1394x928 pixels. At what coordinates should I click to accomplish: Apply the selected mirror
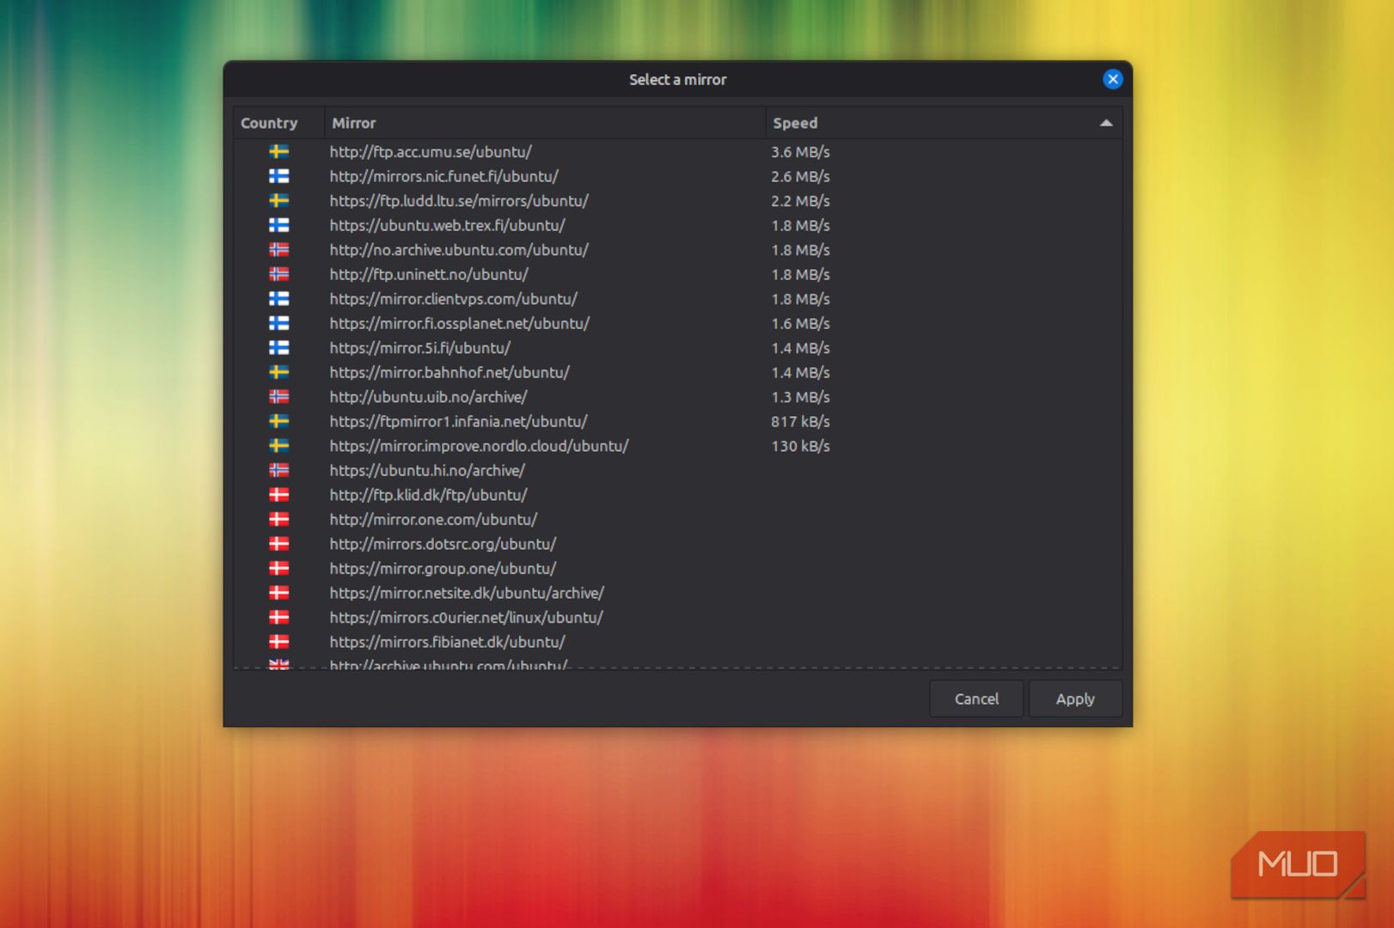click(x=1075, y=699)
